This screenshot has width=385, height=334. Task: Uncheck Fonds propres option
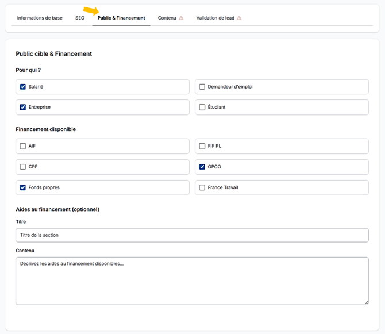pos(23,187)
